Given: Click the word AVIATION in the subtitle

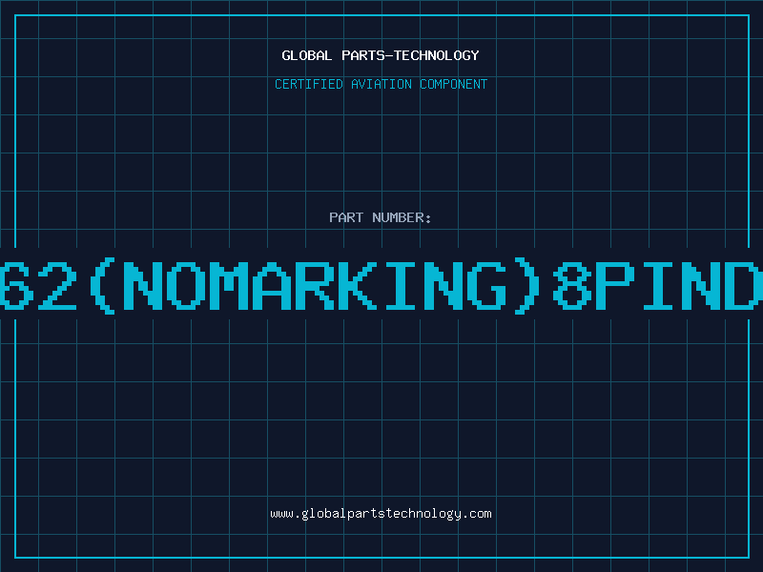Looking at the screenshot, I should pos(381,84).
